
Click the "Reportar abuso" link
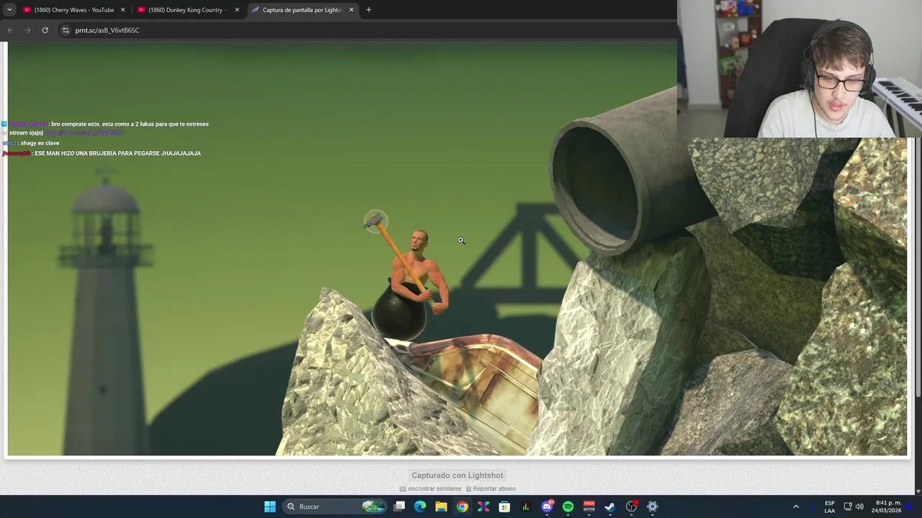point(494,489)
